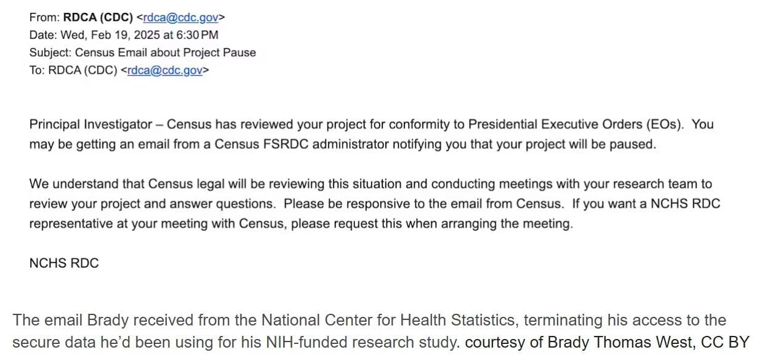This screenshot has width=762, height=363.
Task: Click the date line Wed, Feb 19, 2025
Action: point(124,35)
